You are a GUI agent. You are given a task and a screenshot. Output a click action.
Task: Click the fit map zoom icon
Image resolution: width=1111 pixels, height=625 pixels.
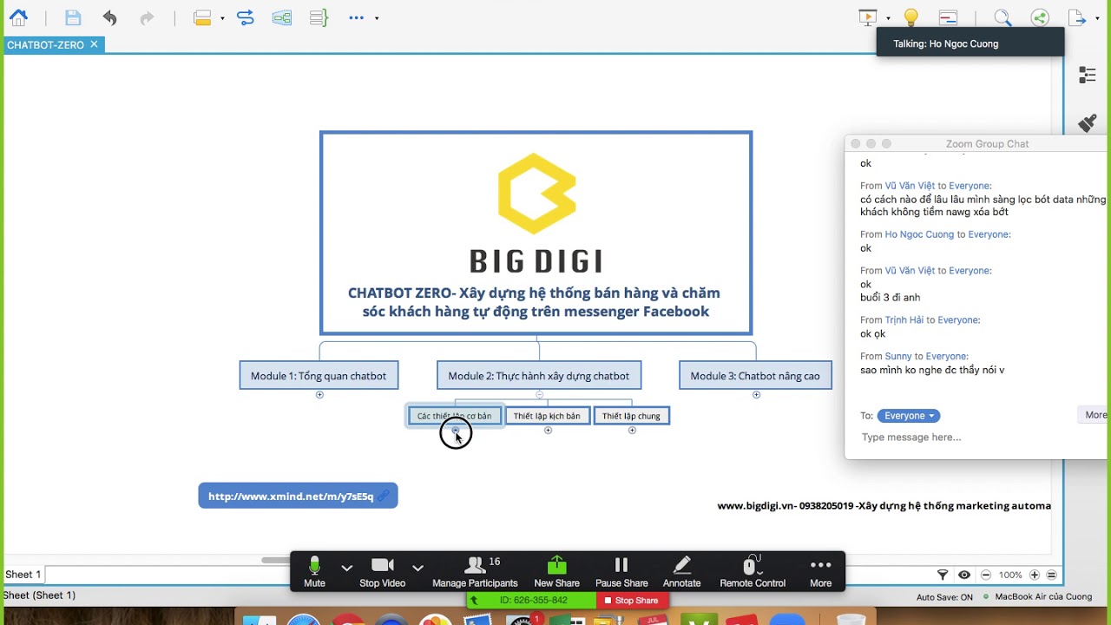click(x=1052, y=575)
